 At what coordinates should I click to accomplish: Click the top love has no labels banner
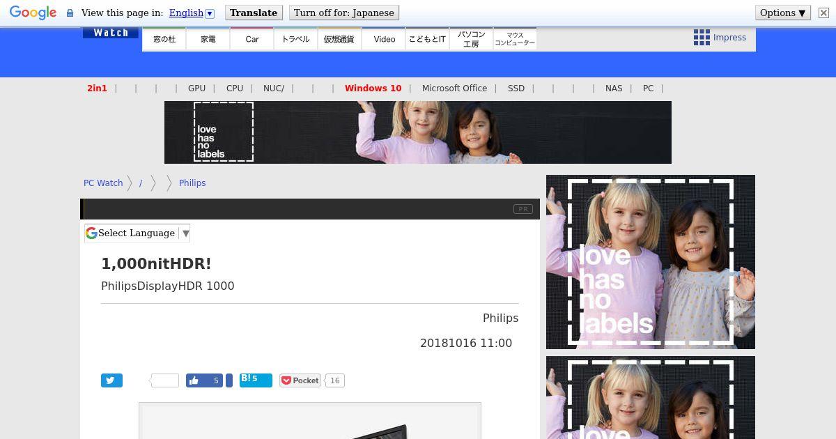tap(418, 132)
